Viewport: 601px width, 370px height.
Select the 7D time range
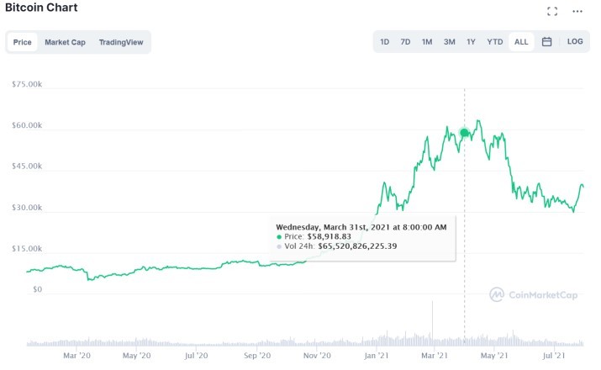coord(405,42)
